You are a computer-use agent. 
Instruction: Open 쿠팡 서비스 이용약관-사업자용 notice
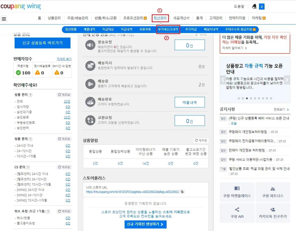click(x=250, y=160)
